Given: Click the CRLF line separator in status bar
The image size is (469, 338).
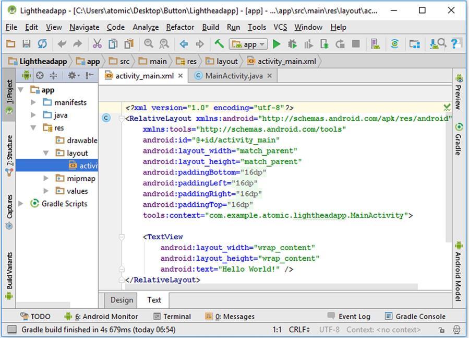Looking at the screenshot, I should [x=299, y=330].
